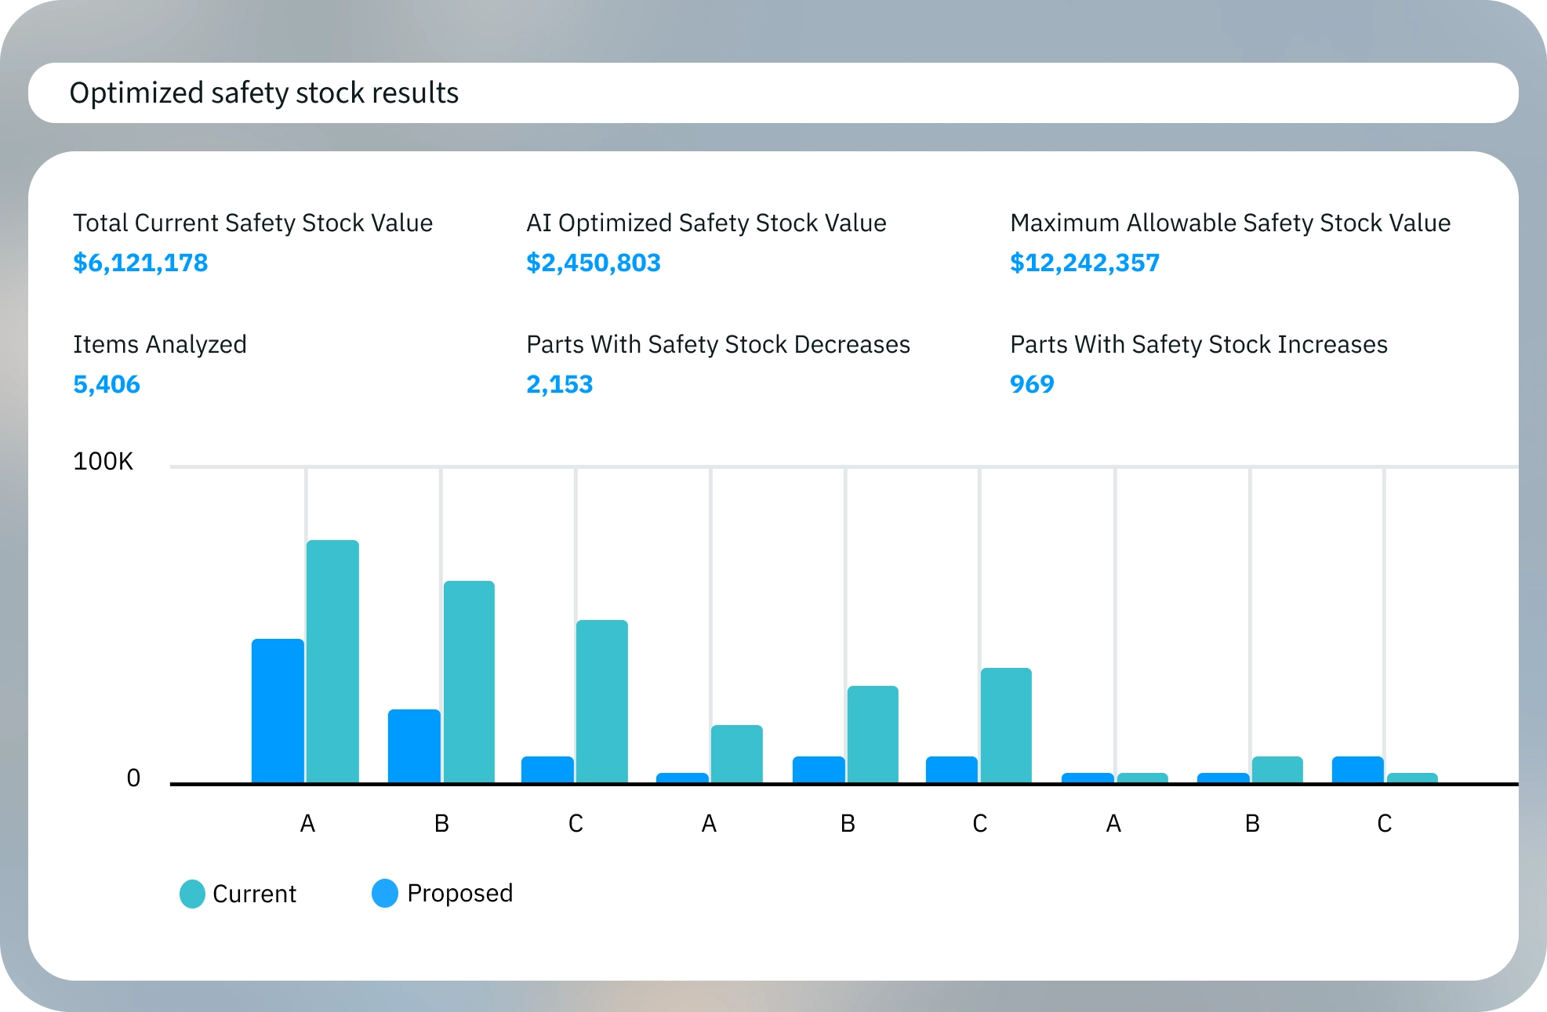Screen dimensions: 1547x1012
Task: Click the teal bar in first B group
Action: (x=469, y=681)
